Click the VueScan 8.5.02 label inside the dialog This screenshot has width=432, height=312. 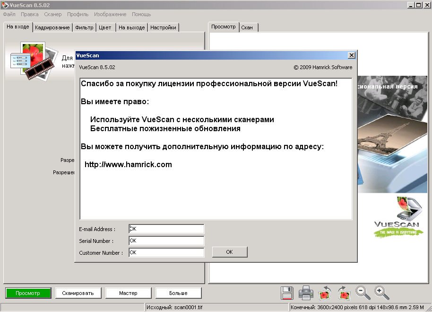pyautogui.click(x=97, y=67)
